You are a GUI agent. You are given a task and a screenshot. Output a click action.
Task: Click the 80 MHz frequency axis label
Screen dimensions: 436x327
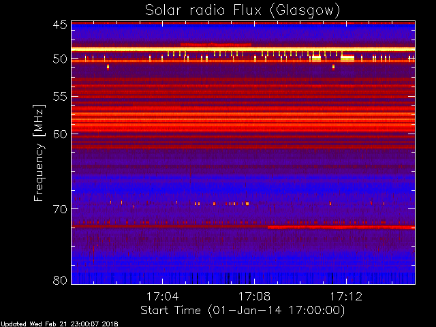(x=60, y=280)
